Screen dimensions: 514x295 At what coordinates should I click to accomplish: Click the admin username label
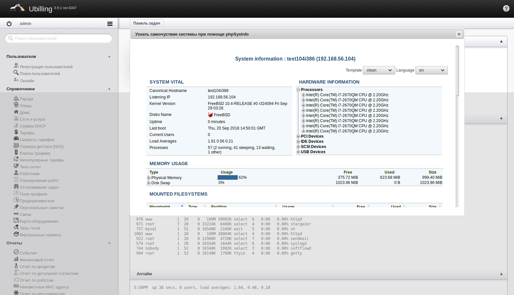click(x=25, y=24)
